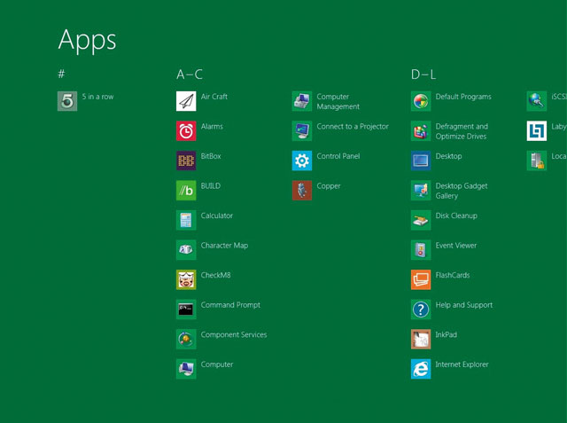Click the 'Component Services' label
567x423 pixels.
coord(234,334)
